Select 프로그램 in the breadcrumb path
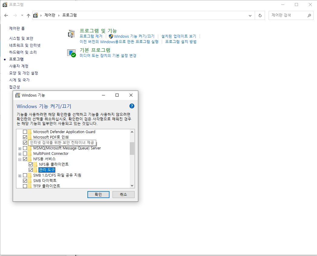317x256 pixels. 69,15
